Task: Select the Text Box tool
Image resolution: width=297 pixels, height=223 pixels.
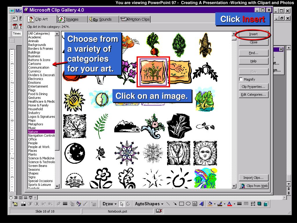Action: coord(195,204)
